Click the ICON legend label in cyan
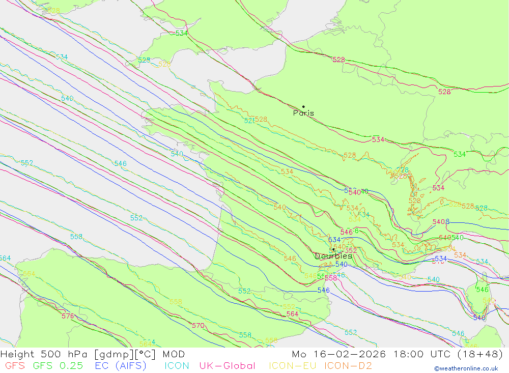The width and height of the screenshot is (509, 373). (x=177, y=366)
